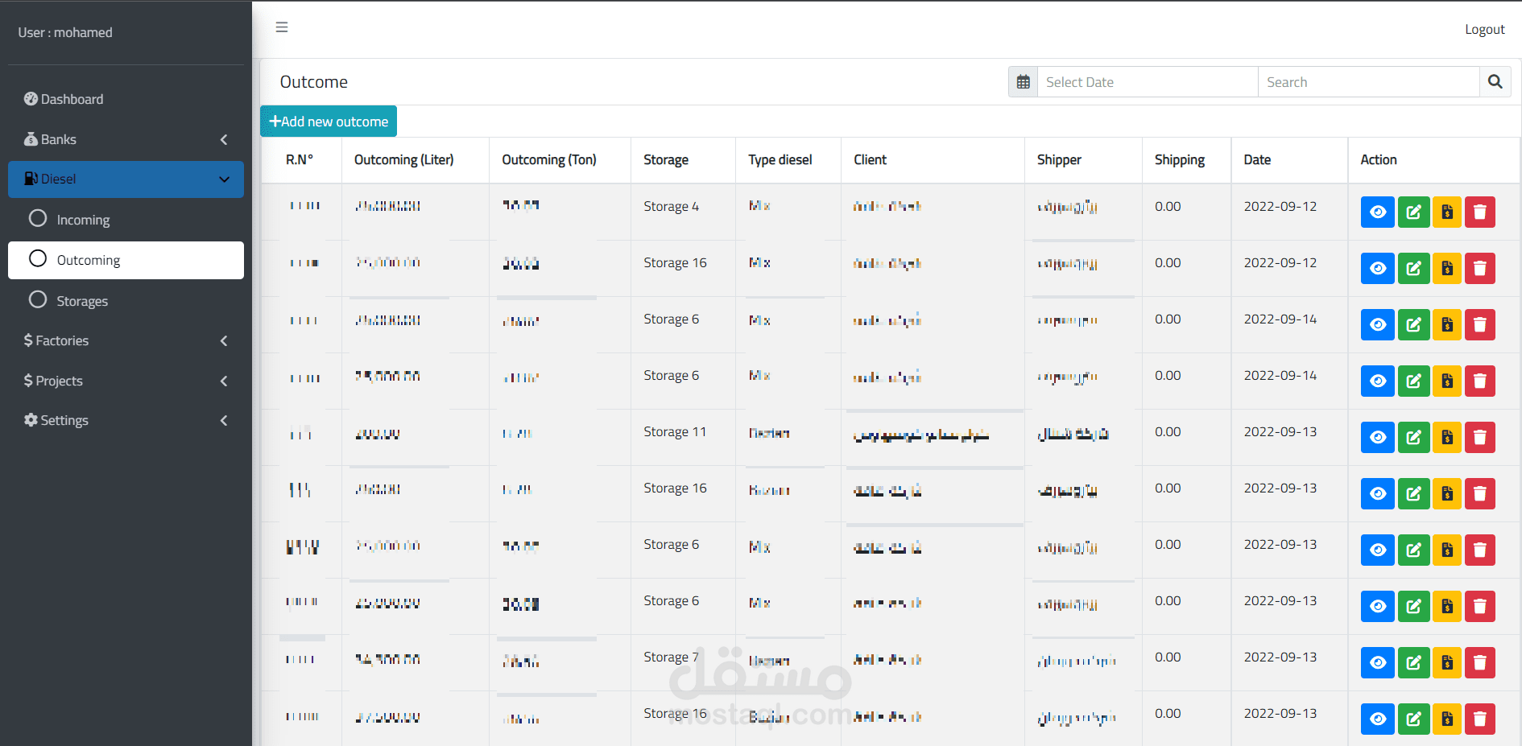Open the Settings sidebar menu
Viewport: 1522px width, 746px height.
coord(126,420)
